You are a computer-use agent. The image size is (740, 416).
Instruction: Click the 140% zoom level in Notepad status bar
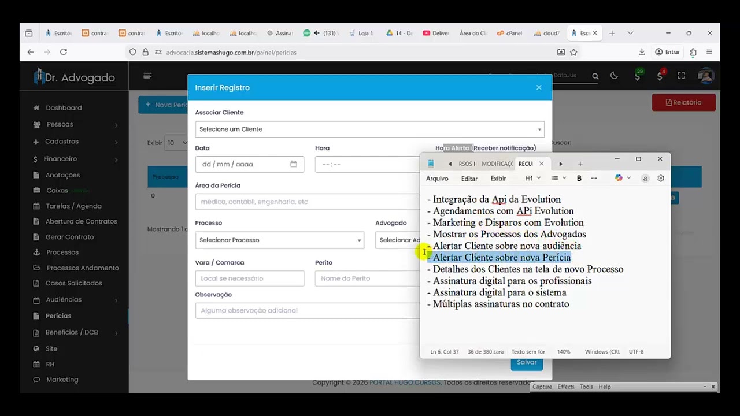click(x=564, y=352)
